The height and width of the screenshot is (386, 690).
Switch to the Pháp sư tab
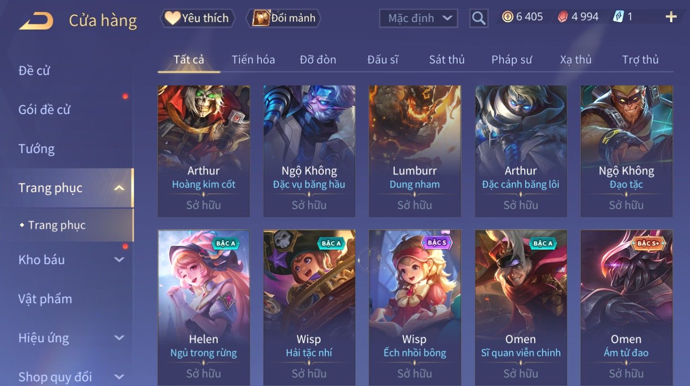[x=511, y=60]
